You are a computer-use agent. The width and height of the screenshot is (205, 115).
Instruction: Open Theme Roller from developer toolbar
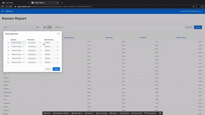pyautogui.click(x=150, y=113)
